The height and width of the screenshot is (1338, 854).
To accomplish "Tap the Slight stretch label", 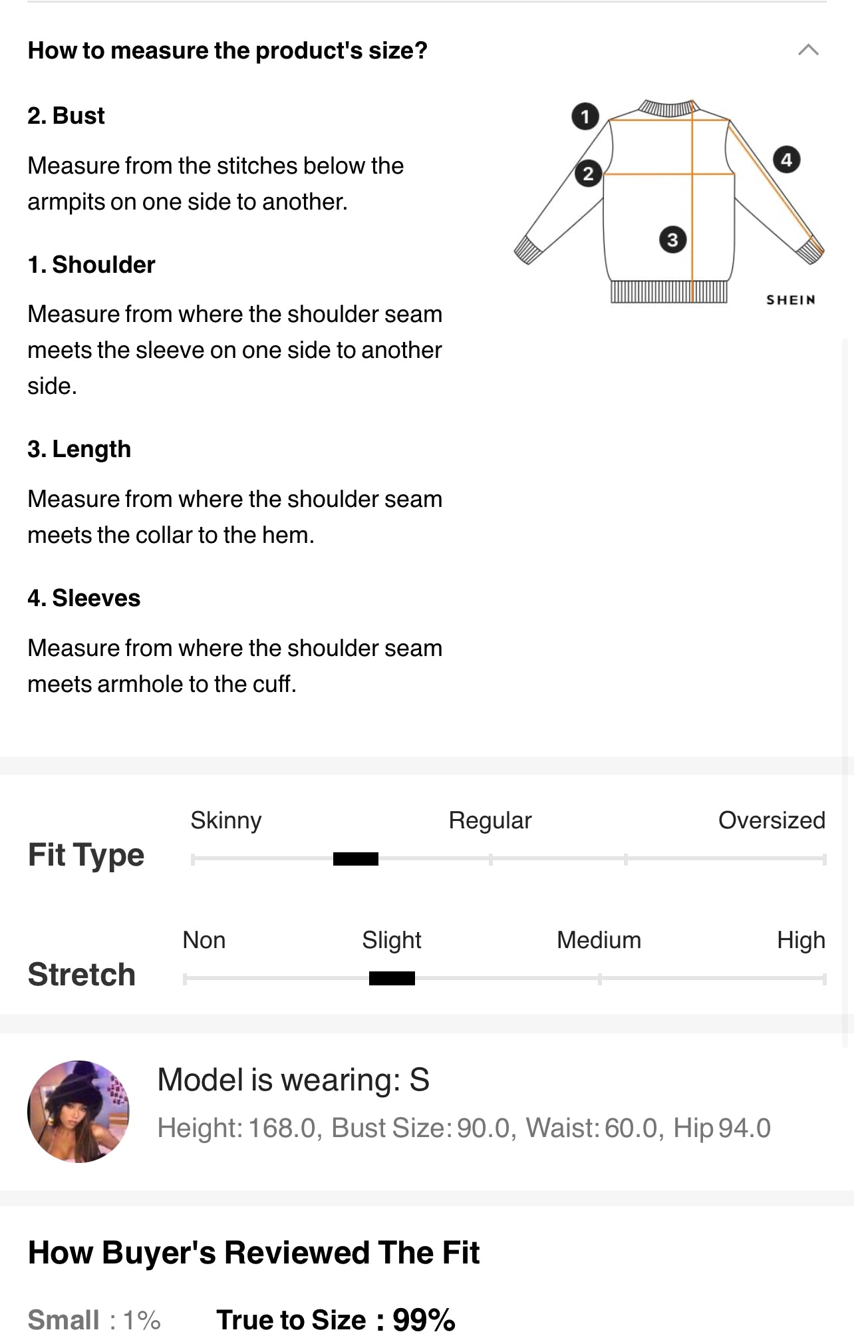I will [x=392, y=940].
